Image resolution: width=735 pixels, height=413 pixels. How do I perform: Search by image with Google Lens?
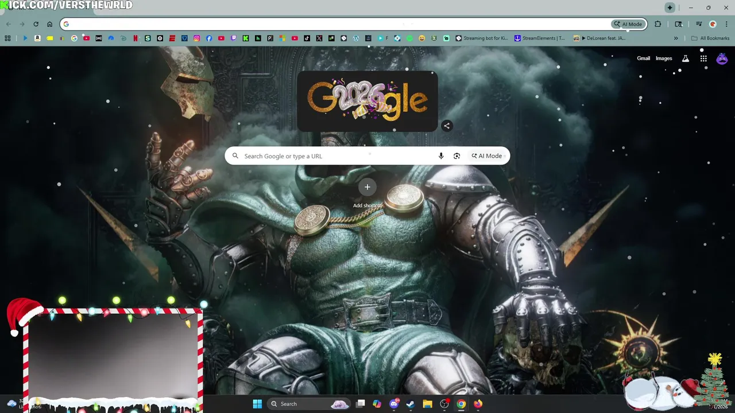coord(457,156)
